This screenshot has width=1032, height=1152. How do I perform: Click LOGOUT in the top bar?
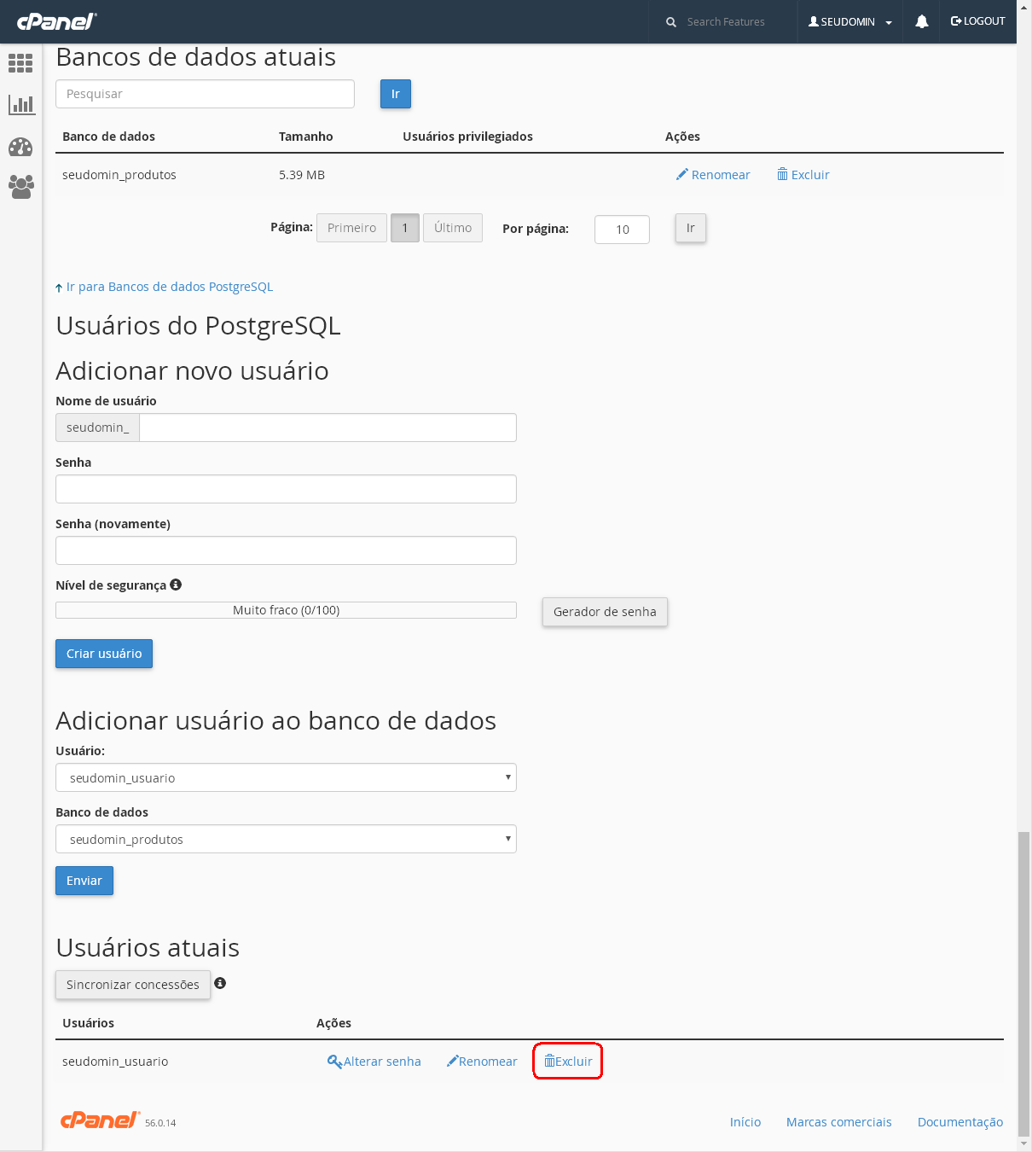(x=977, y=21)
